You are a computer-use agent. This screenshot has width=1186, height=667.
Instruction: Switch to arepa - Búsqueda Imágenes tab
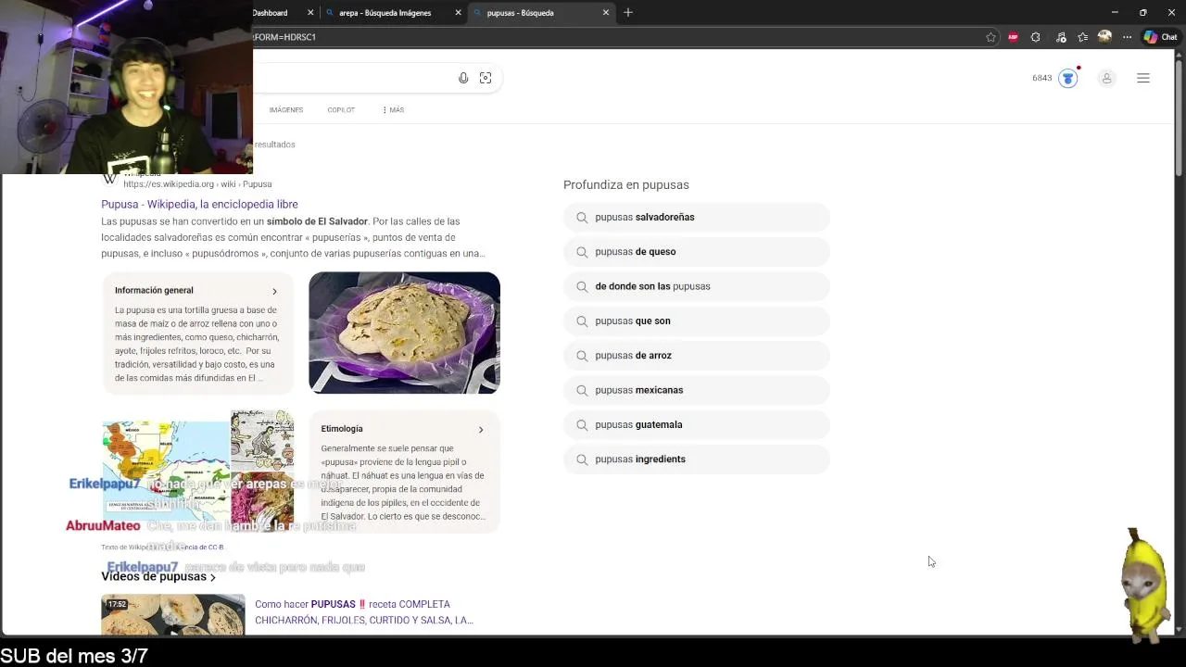[394, 13]
